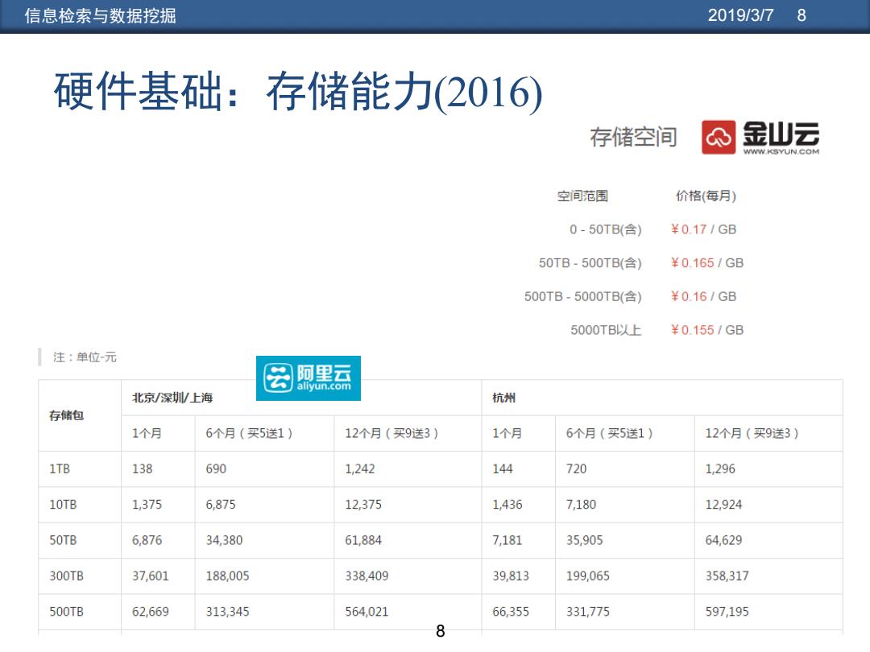Click the slide title 硬件基础：存储能力(2016)
The image size is (870, 652).
tap(298, 92)
